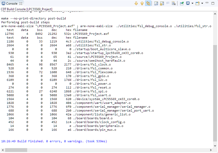Minimize the Console view
Image resolution: width=218 pixels, height=153 pixels.
[x=207, y=3]
